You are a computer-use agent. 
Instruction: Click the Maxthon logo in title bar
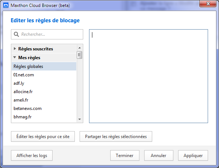[6, 5]
